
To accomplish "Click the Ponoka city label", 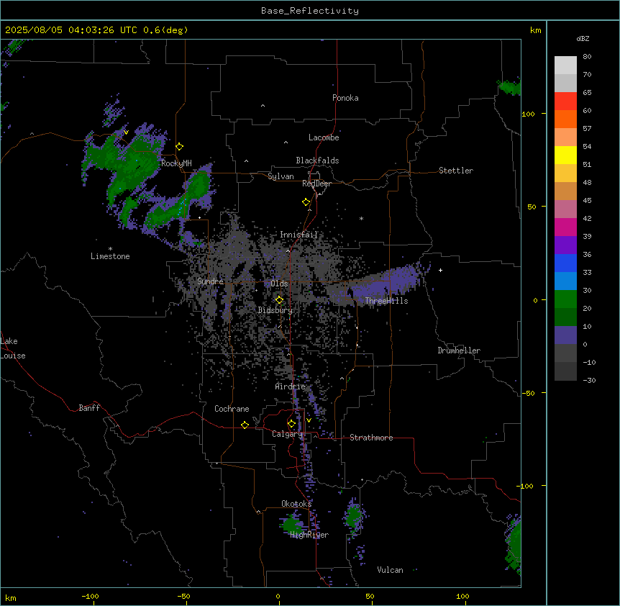I will pyautogui.click(x=345, y=98).
